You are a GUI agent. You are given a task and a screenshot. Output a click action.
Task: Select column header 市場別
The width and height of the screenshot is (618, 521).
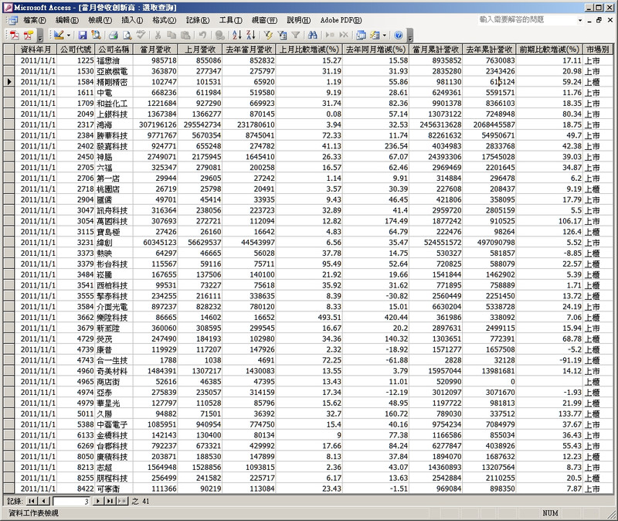597,49
